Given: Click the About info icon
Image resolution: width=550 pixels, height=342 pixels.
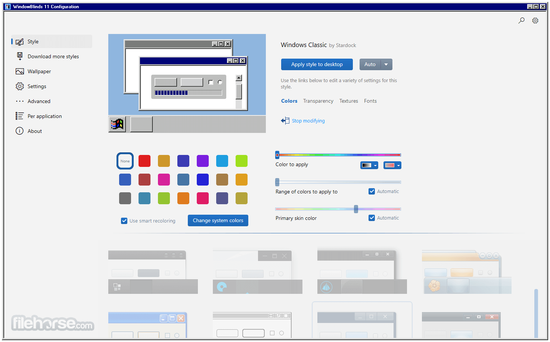Looking at the screenshot, I should pyautogui.click(x=20, y=131).
